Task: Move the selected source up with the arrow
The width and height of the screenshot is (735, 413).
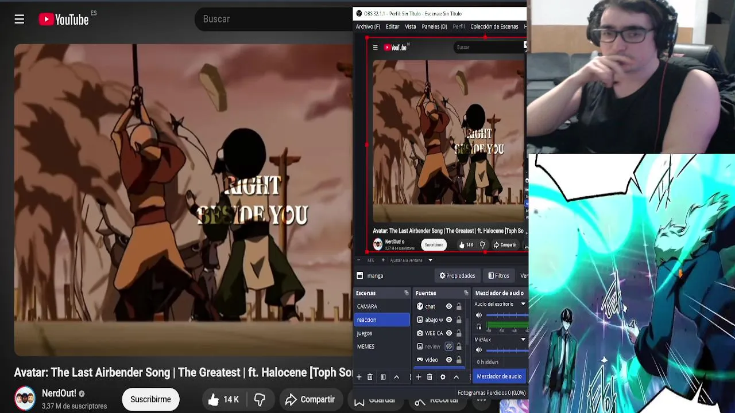Action: (456, 377)
